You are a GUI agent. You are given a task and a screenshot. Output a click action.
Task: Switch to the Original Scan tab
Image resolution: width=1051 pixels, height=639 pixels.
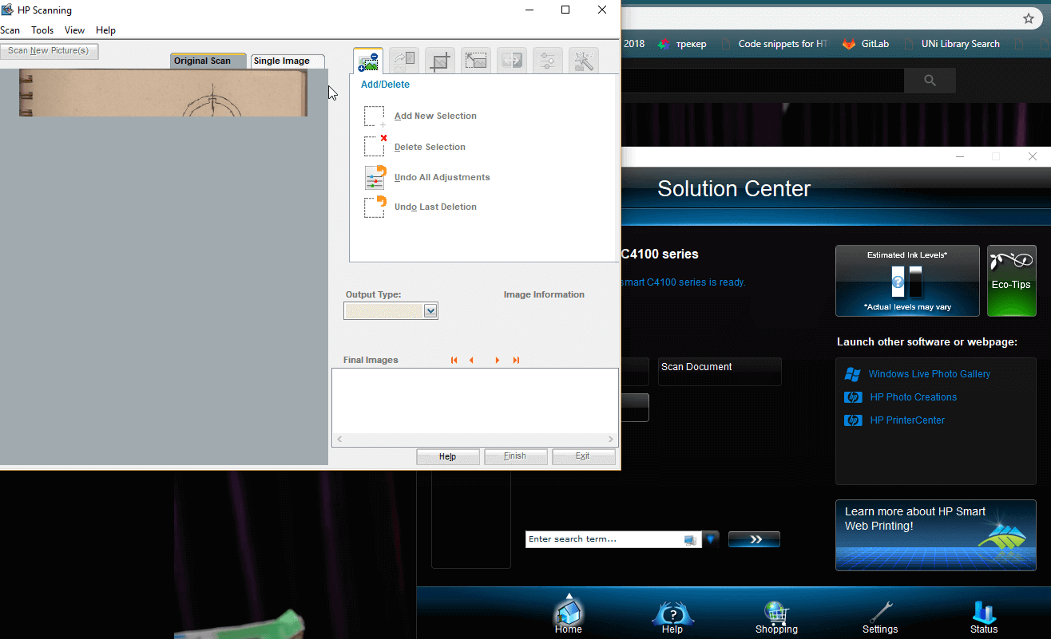208,61
